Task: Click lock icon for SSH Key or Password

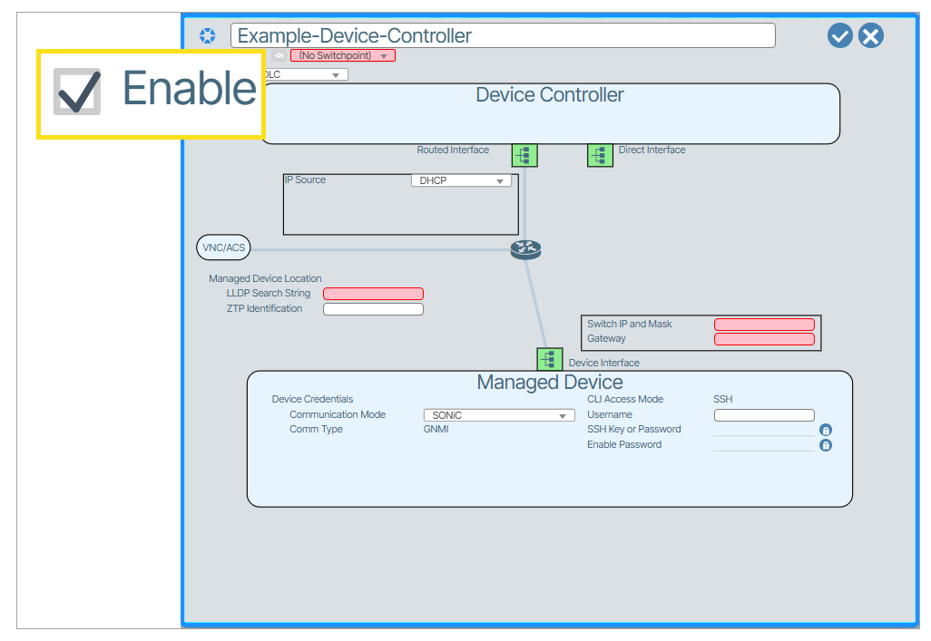Action: pos(826,430)
